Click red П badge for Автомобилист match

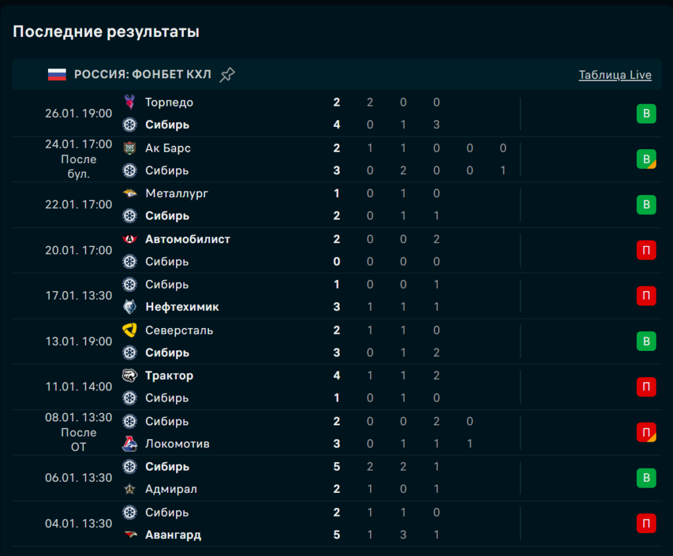point(646,250)
